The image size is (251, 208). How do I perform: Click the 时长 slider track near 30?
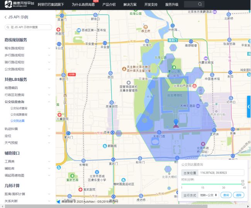click(x=224, y=184)
